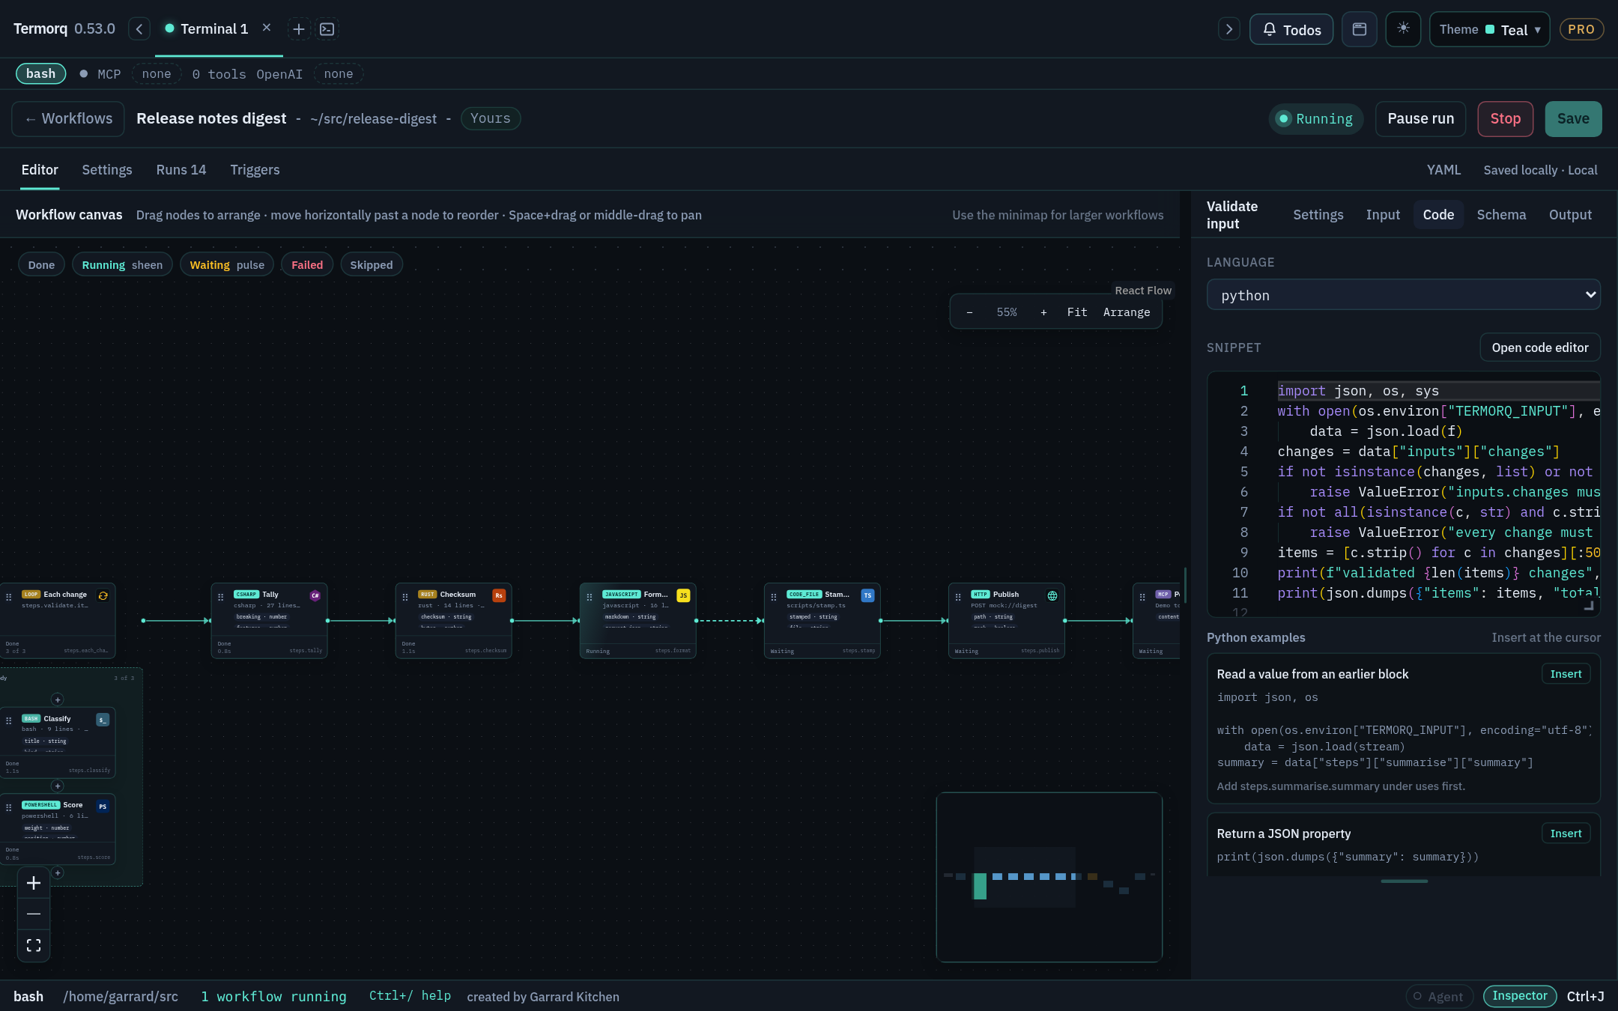
Task: Click the workflow minimap
Action: (1049, 877)
